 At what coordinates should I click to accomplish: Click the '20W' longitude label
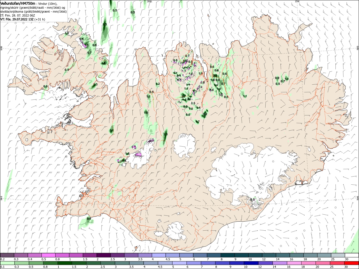[x=149, y=1]
